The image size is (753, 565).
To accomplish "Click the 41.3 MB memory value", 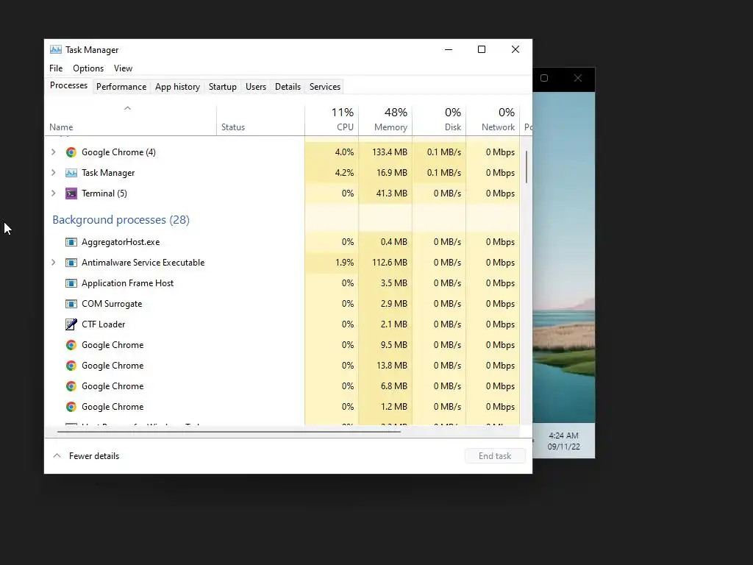I will (392, 193).
